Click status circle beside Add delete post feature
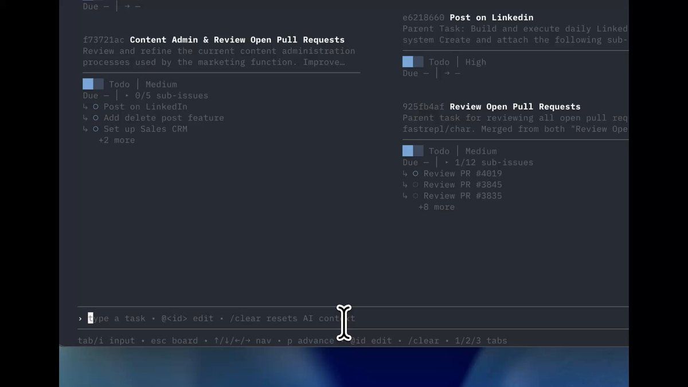 pyautogui.click(x=96, y=118)
